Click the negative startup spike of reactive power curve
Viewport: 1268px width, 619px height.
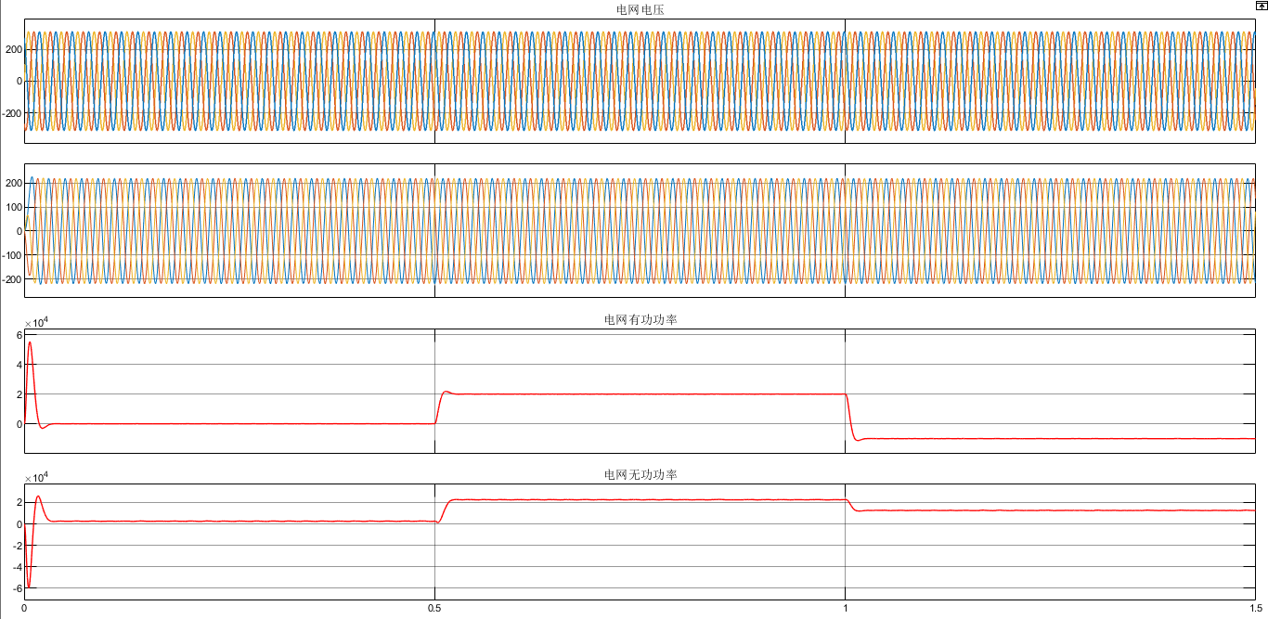[29, 587]
